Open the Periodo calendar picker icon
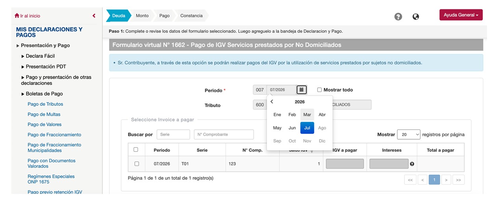The width and height of the screenshot is (498, 212). (x=301, y=90)
